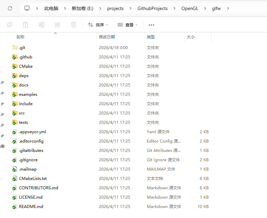267x218 pixels.
Task: Click the CONTRIBUTORS.md file name
Action: pos(39,188)
